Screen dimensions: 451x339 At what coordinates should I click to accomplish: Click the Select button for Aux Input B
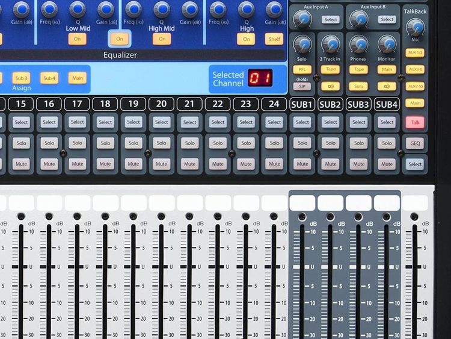(x=387, y=20)
